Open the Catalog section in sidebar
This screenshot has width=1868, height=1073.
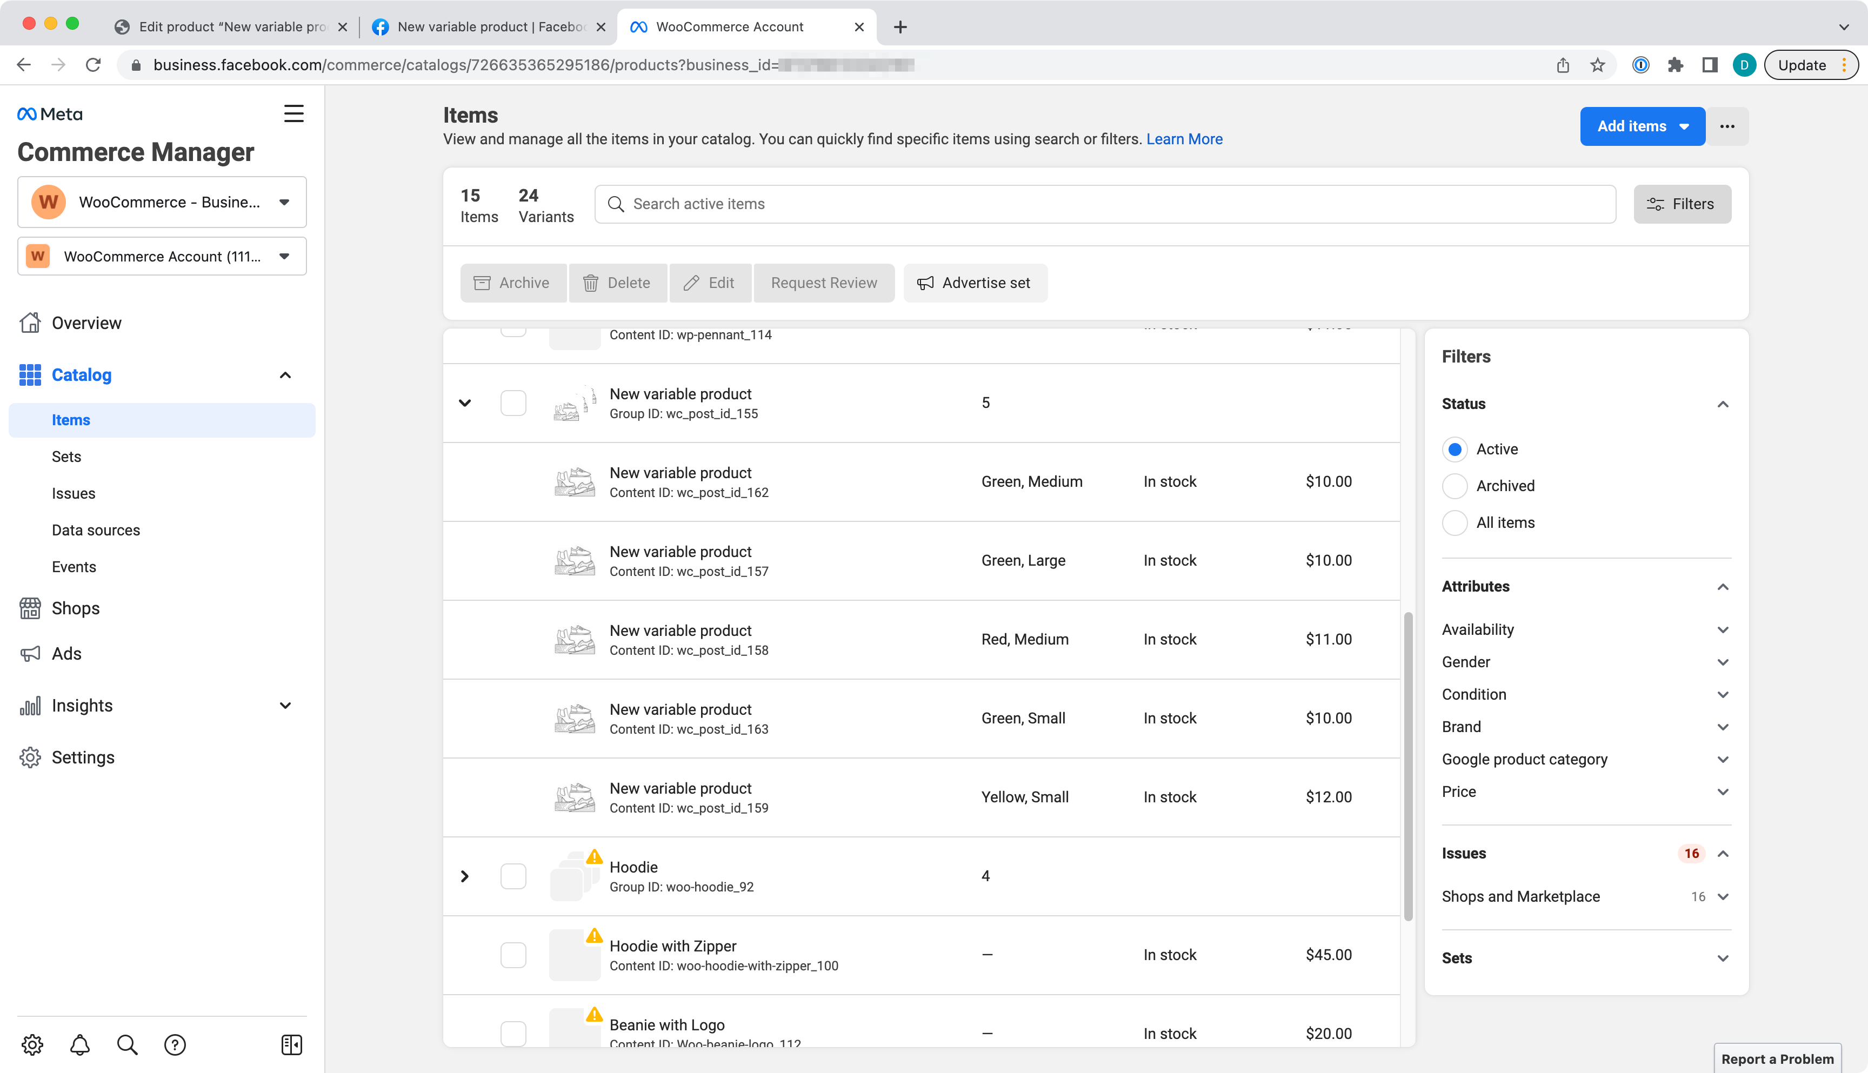click(x=81, y=374)
